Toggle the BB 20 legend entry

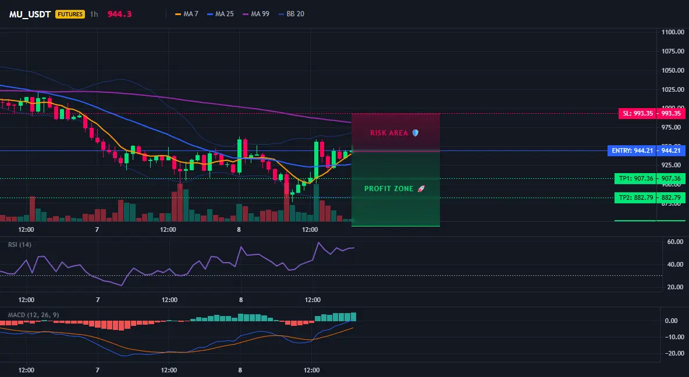point(292,14)
